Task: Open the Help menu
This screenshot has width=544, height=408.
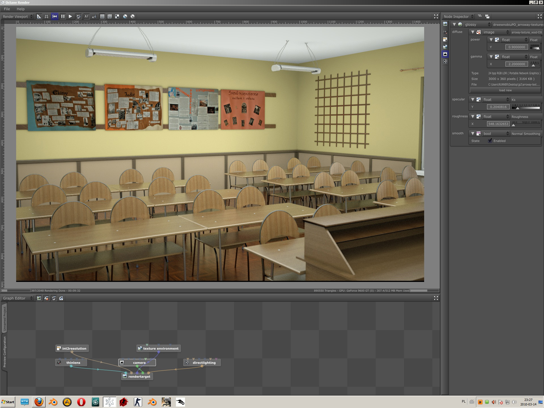Action: 20,9
